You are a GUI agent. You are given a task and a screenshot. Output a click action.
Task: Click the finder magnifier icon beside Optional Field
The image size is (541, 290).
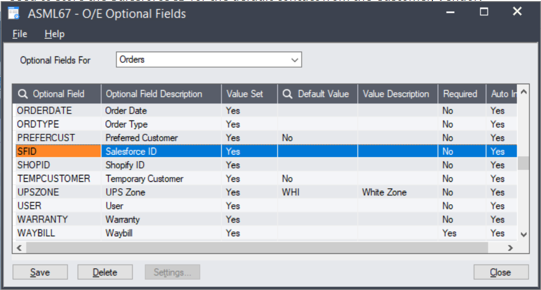tap(23, 94)
